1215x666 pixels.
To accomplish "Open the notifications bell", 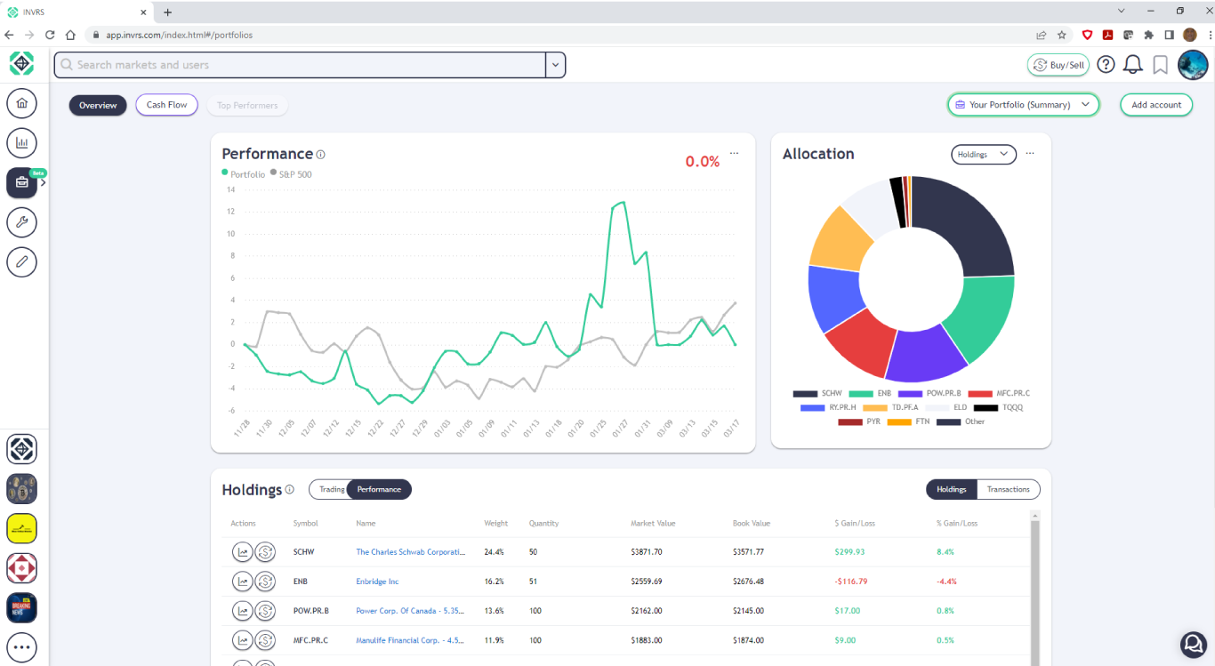I will pos(1133,64).
